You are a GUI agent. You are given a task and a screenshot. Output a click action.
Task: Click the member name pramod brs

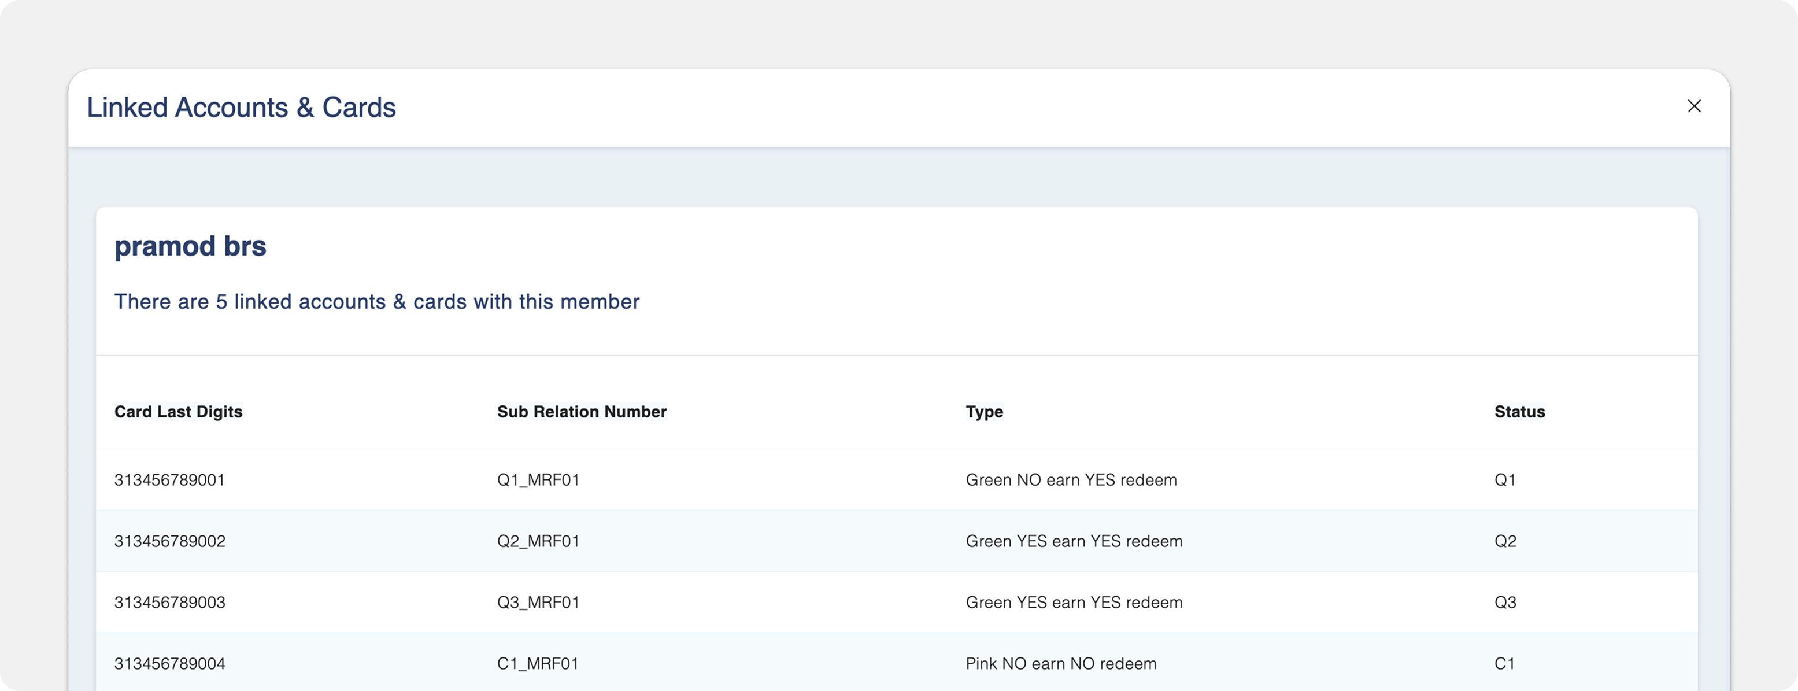tap(190, 246)
